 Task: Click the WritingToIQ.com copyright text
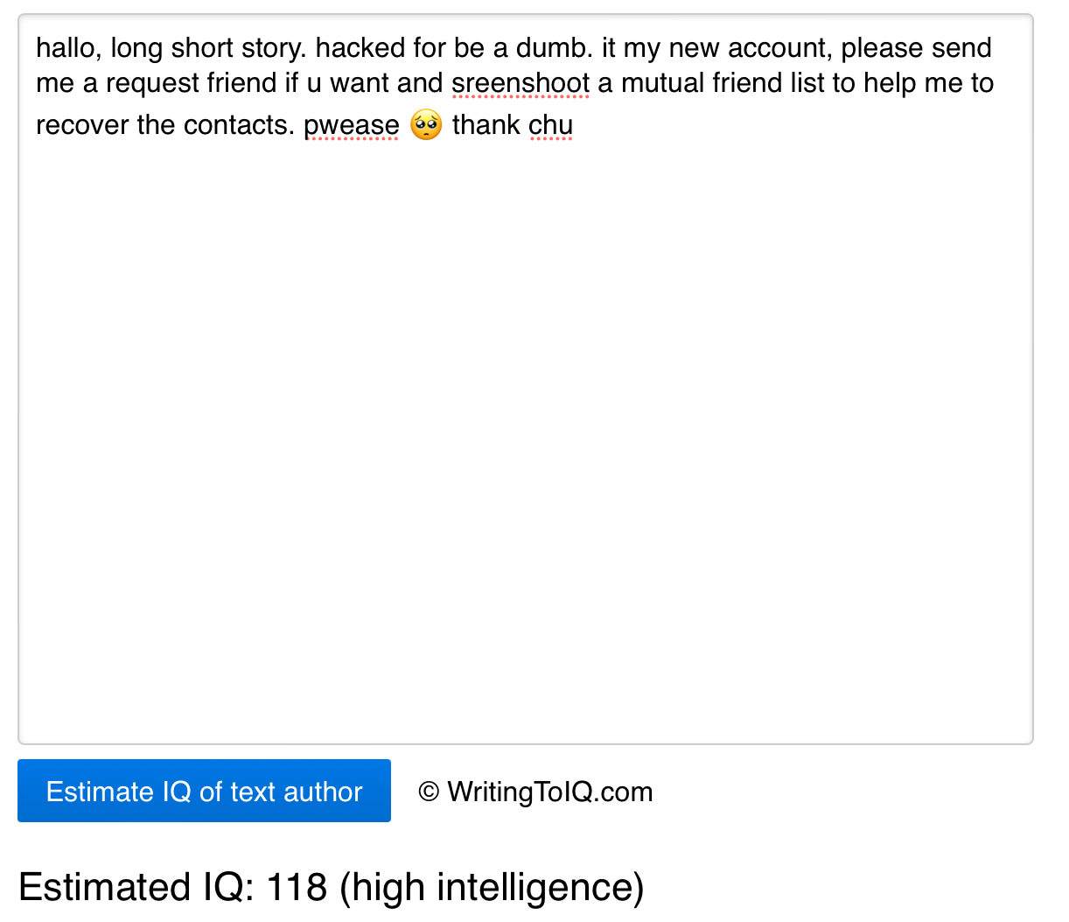549,792
